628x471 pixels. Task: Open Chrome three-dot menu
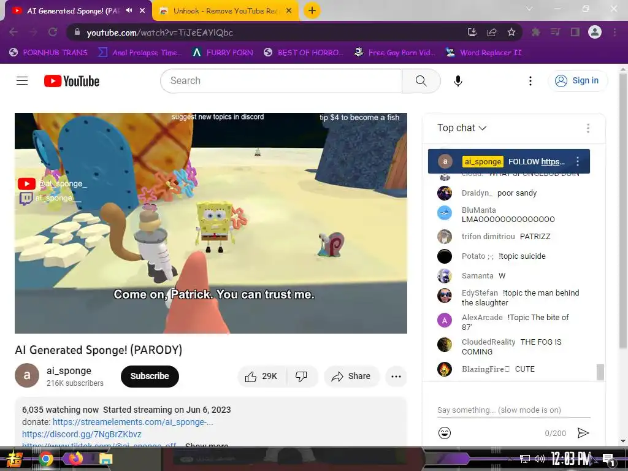click(615, 32)
